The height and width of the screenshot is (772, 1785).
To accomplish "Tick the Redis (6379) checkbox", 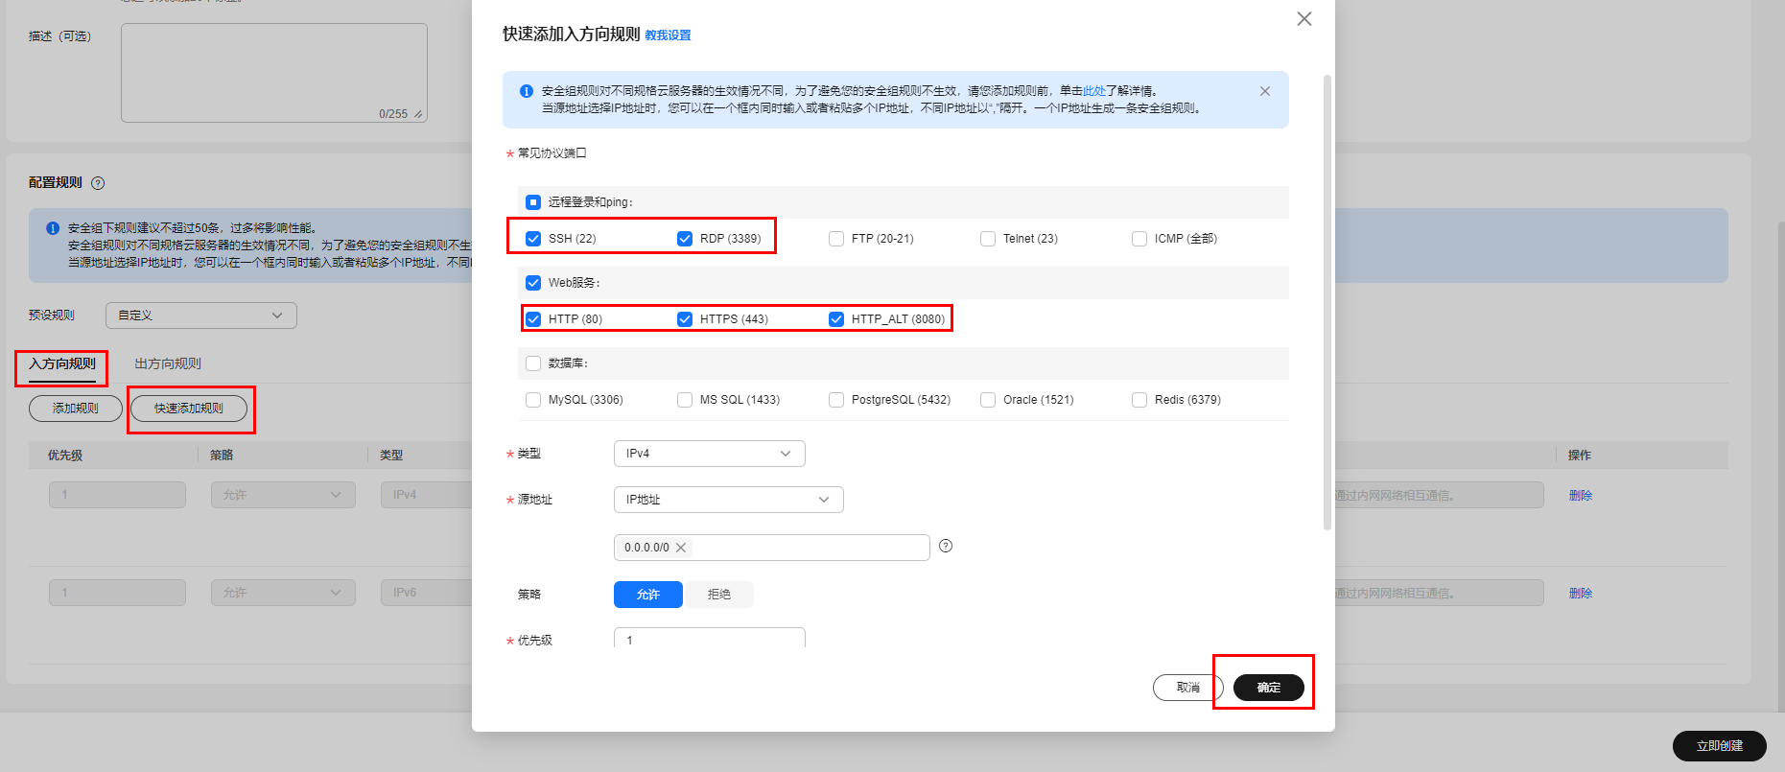I will [1139, 400].
